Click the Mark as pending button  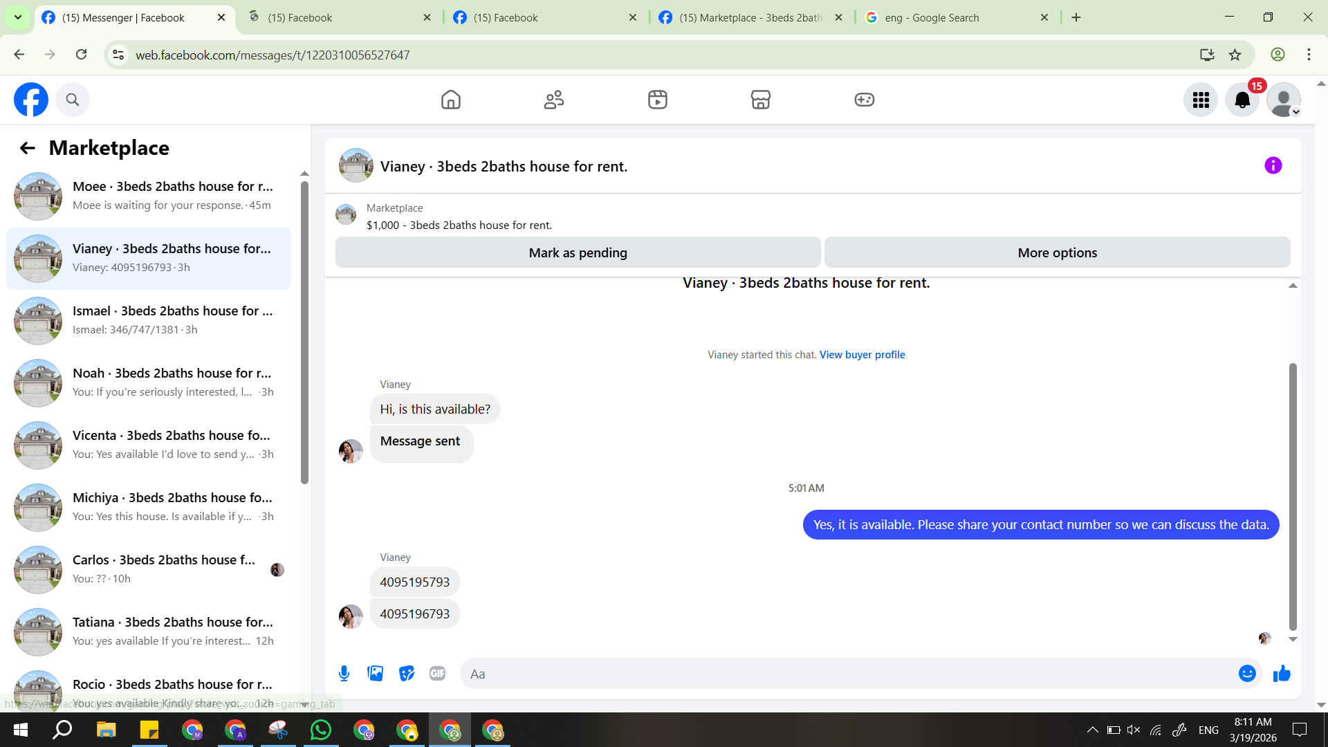578,253
